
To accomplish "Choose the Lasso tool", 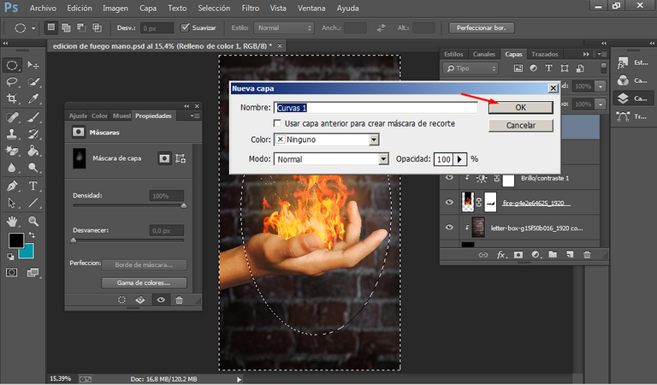I will (x=12, y=81).
